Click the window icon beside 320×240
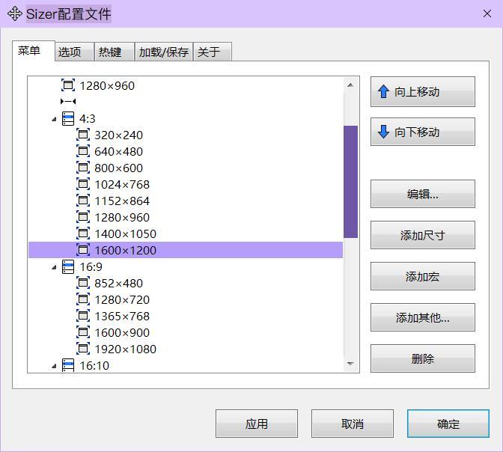Image resolution: width=503 pixels, height=452 pixels. (83, 135)
